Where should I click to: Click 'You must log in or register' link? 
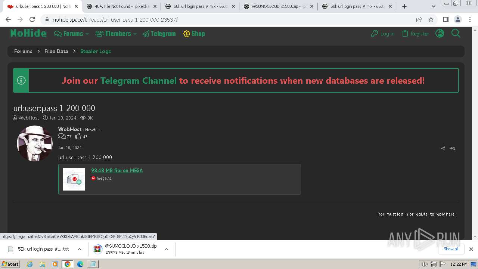[x=417, y=214]
